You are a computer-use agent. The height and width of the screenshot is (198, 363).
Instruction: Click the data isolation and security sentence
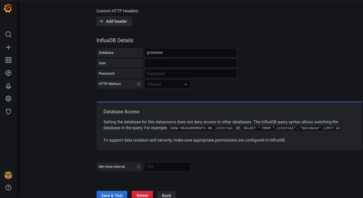pos(195,140)
